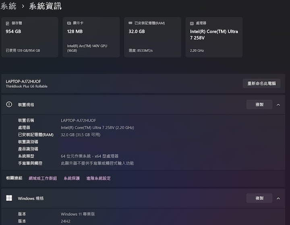This screenshot has width=290, height=225.
Task: Copy device specifications with 複製 button
Action: click(259, 105)
